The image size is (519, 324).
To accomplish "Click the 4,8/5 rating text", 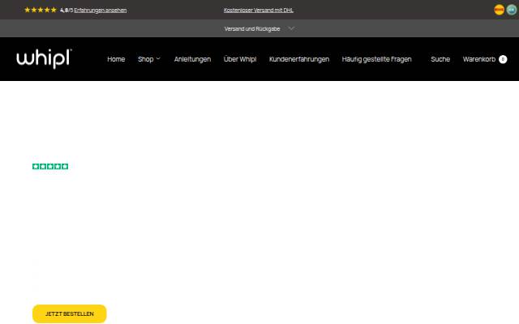I will [x=66, y=11].
